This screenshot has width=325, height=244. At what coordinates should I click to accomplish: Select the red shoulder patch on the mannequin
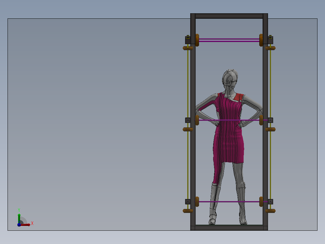[239, 97]
